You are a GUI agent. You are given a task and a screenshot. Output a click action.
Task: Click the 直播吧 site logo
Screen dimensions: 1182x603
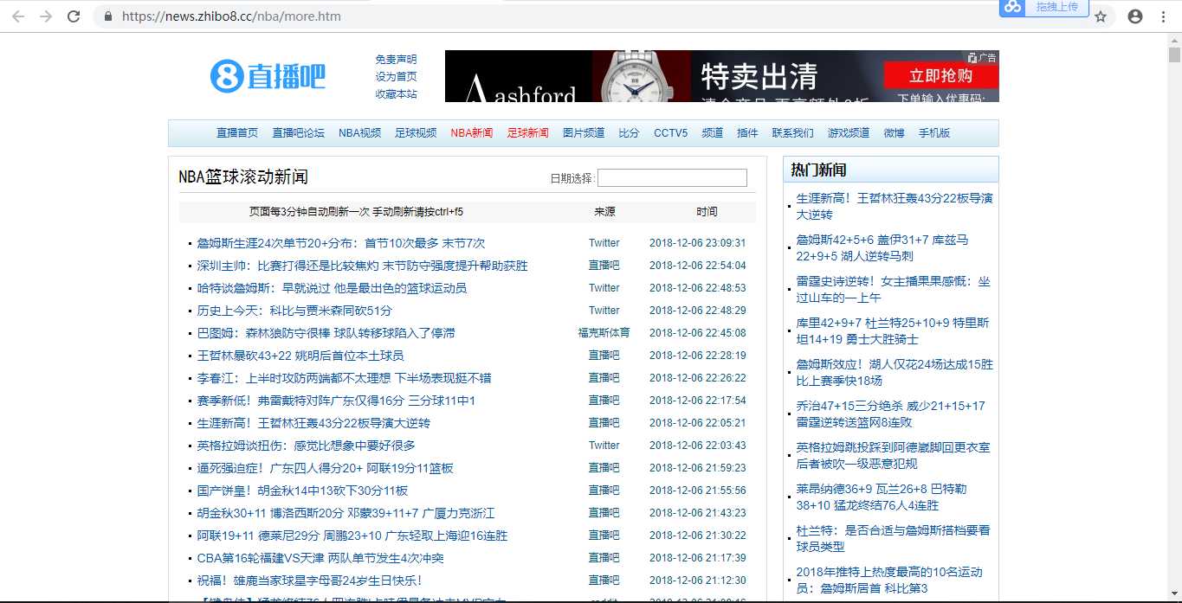268,76
